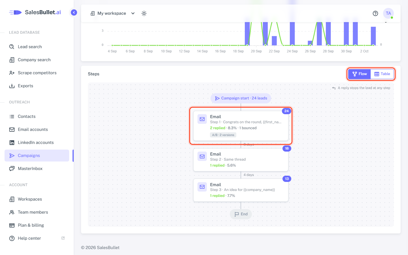Viewport: 408px width, 255px height.
Task: Collapse the sidebar with the chevron button
Action: [74, 12]
